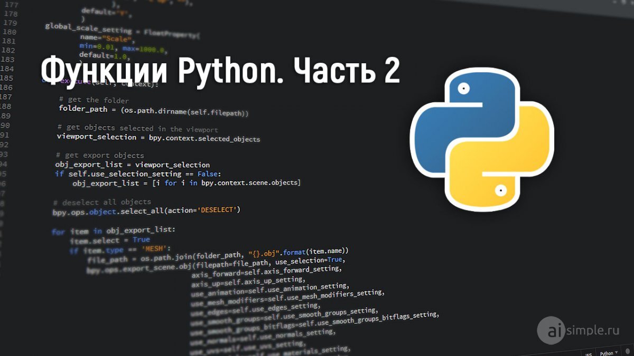Click the line 'viewport_selection = bpy.context.selected_objects'

pos(158,138)
